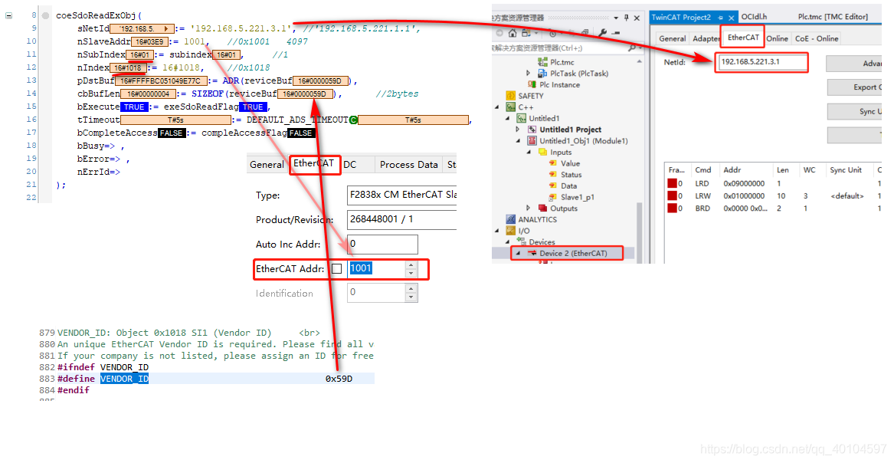This screenshot has width=894, height=463.
Task: Close the TwinCAT Project2 document tab
Action: pyautogui.click(x=732, y=18)
